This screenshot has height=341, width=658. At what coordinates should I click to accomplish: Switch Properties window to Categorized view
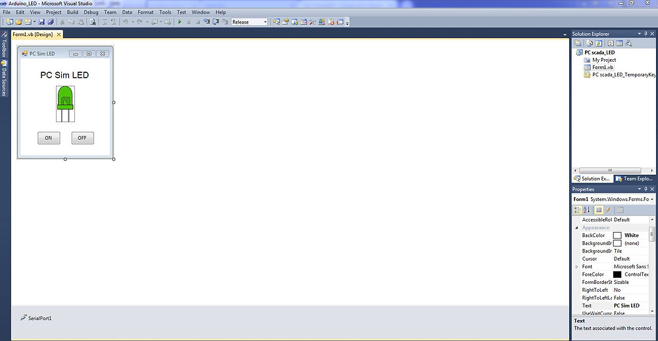(578, 210)
